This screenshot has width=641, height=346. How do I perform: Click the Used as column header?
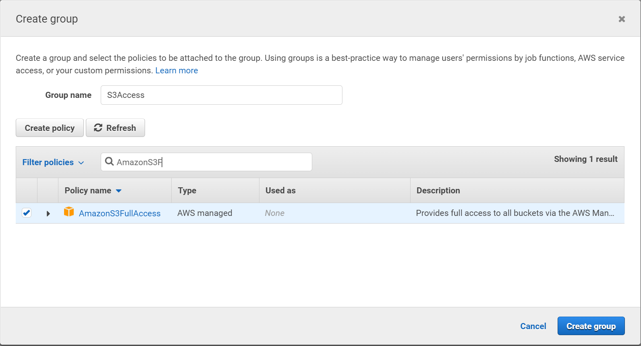280,191
